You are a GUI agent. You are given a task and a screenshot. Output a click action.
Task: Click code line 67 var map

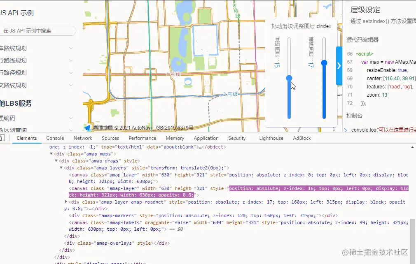pos(388,62)
